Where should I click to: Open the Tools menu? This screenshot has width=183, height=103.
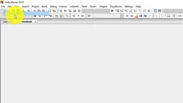[x=84, y=7]
